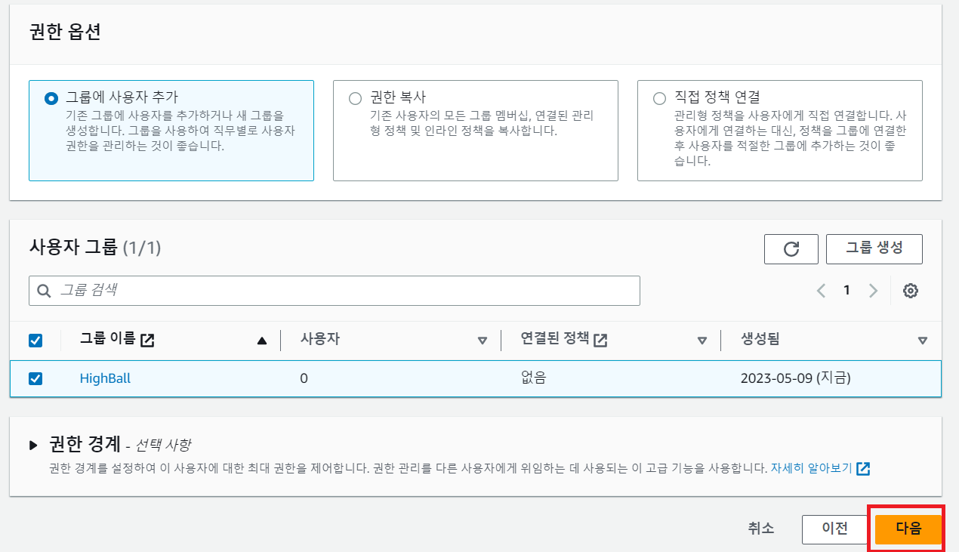Screen dimensions: 959x552
Task: Open the 자세히 알아보기 link
Action: [x=821, y=468]
